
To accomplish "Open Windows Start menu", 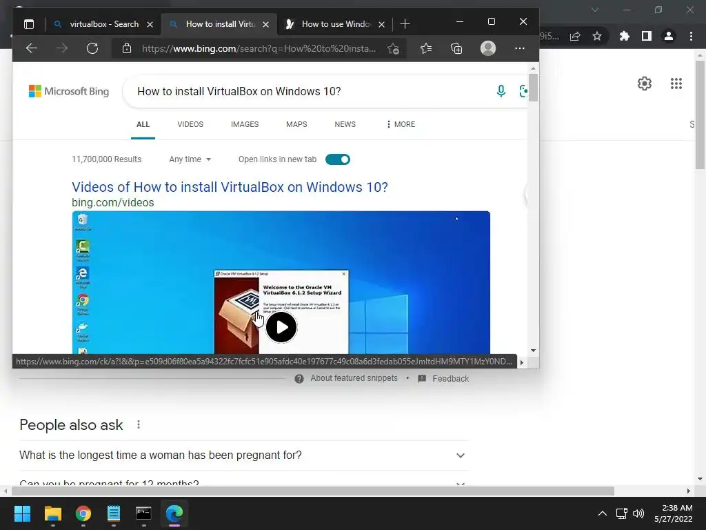I will [x=22, y=513].
